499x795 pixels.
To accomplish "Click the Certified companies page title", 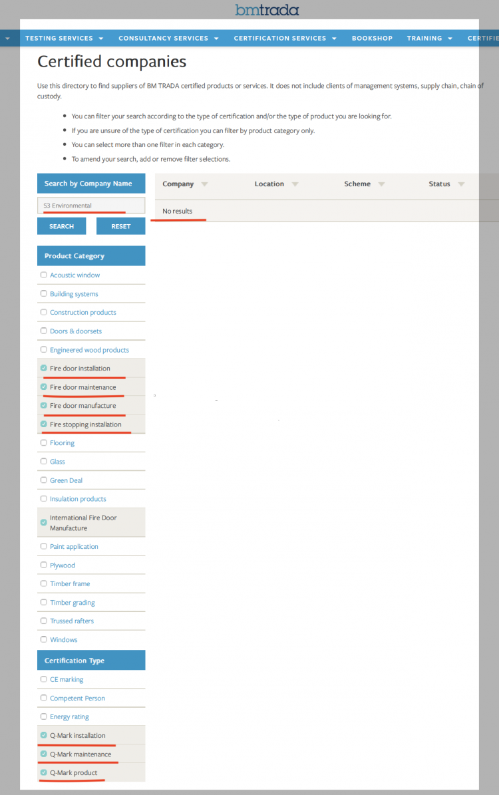I will [x=112, y=61].
